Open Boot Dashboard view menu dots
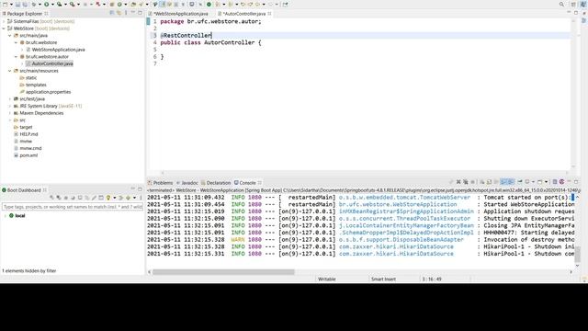Viewport: 588px width, 331px height. tap(141, 198)
